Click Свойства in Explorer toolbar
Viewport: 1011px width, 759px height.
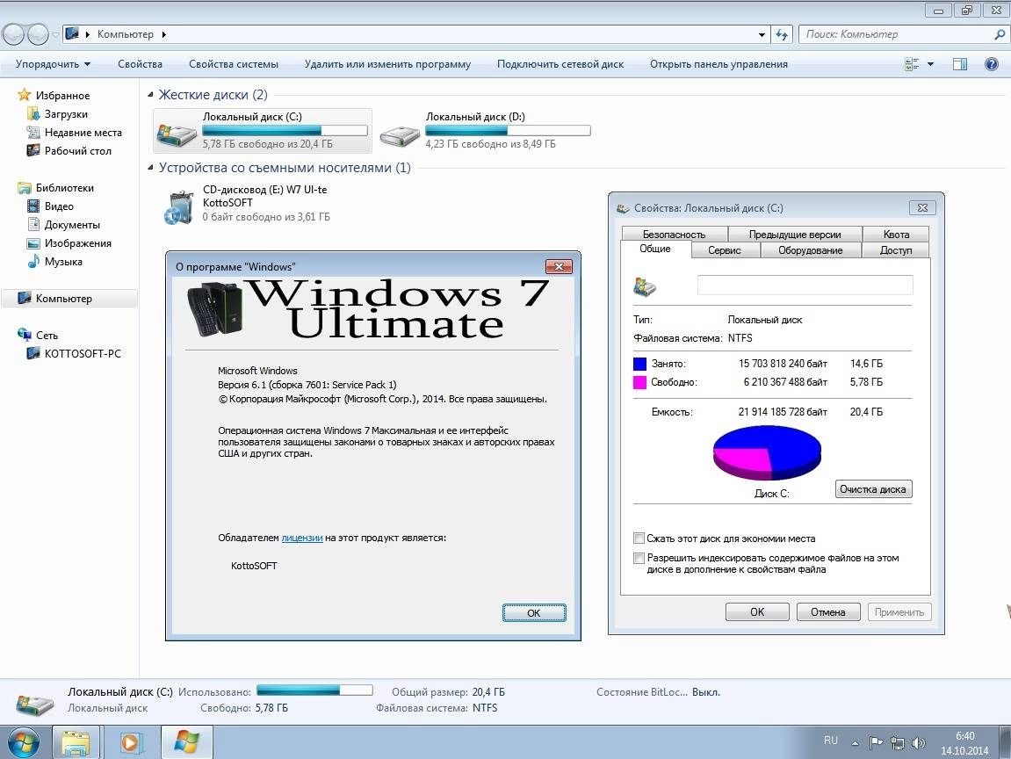click(x=140, y=64)
